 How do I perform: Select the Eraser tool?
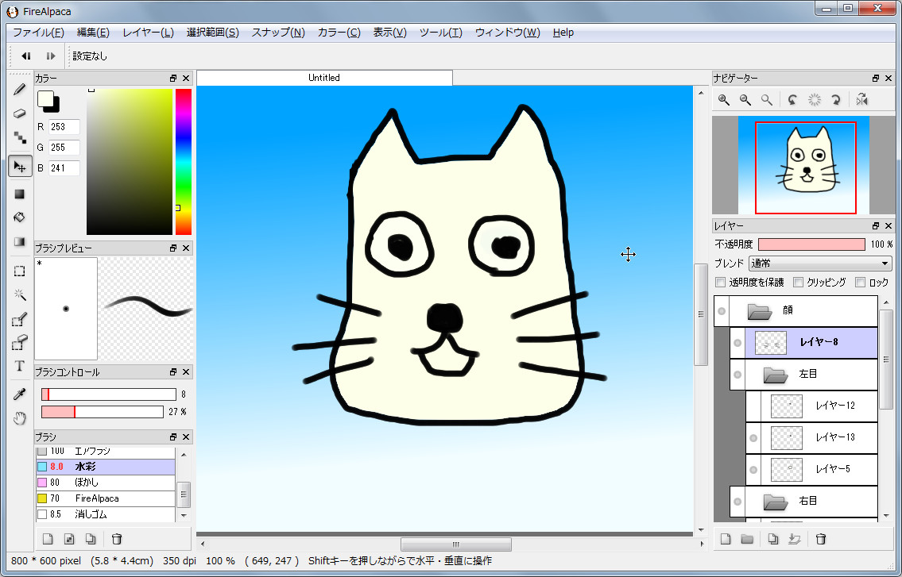pos(20,113)
